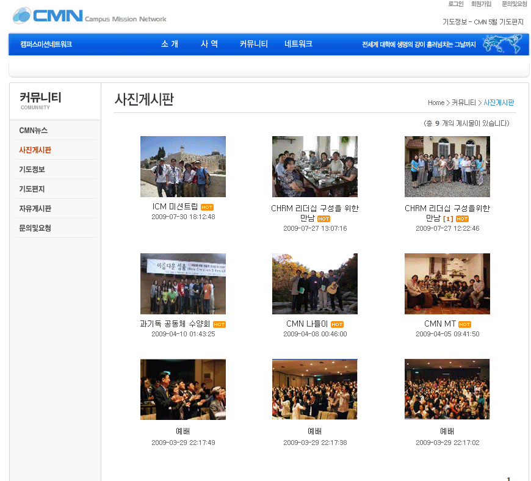Click HOT badge beside CMN MT
531x481 pixels.
click(x=464, y=325)
